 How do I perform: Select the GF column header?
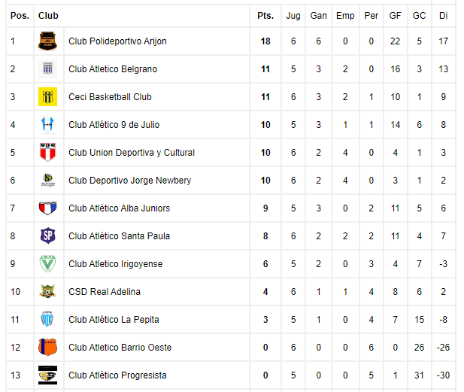point(395,16)
